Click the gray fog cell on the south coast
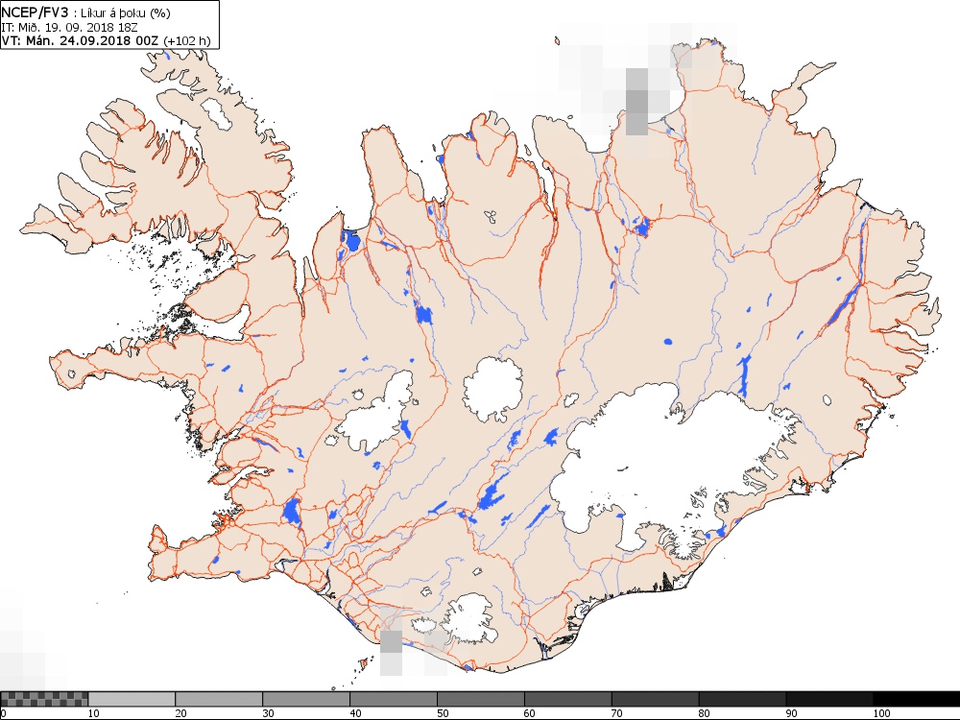This screenshot has width=960, height=720. point(392,641)
